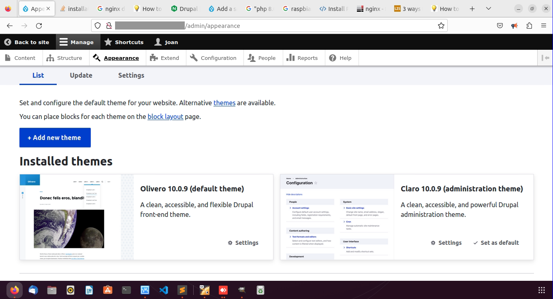Open System Monitor from the dock
The height and width of the screenshot is (299, 553).
(145, 290)
